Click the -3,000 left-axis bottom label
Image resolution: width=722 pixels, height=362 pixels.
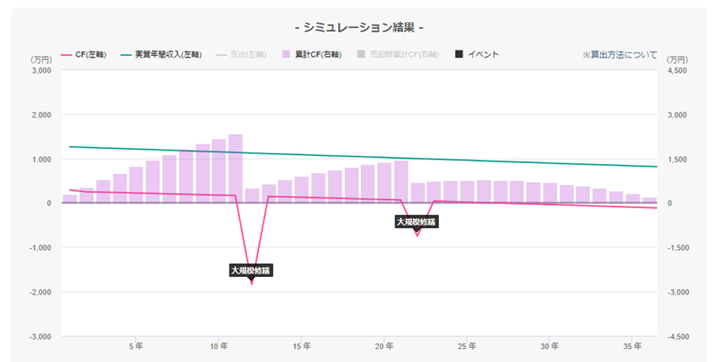[x=40, y=337]
